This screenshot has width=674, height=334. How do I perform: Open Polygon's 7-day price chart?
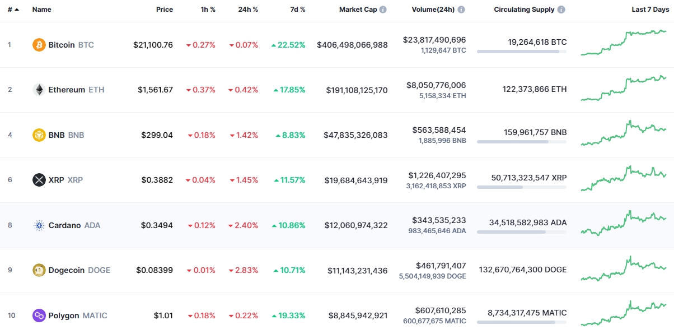coord(624,313)
